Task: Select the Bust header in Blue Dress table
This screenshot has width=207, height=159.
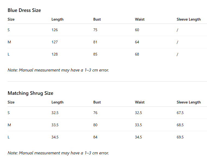Action: [97, 19]
